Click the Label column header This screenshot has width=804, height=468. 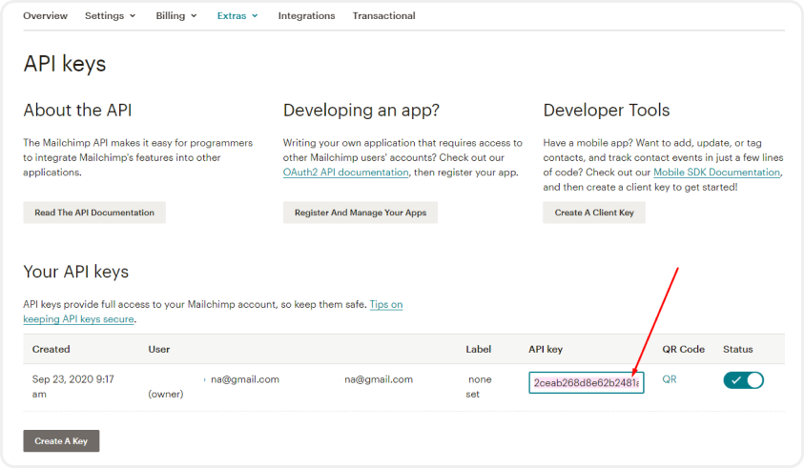479,349
